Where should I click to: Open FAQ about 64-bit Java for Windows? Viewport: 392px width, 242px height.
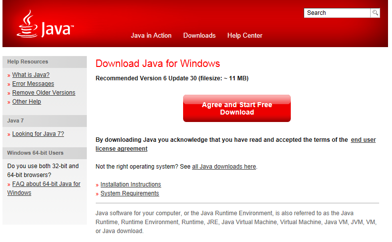44,188
